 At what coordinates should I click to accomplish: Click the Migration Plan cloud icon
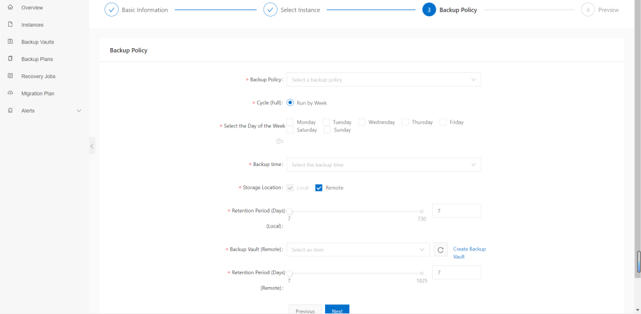coord(11,93)
